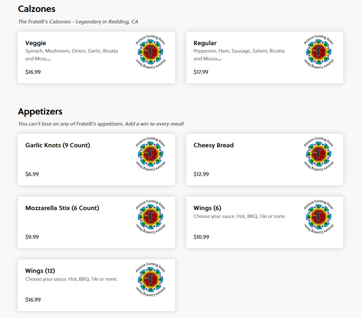Viewport: 361px width, 318px height.
Task: Open the Wings (12) item title
Action: (x=40, y=271)
